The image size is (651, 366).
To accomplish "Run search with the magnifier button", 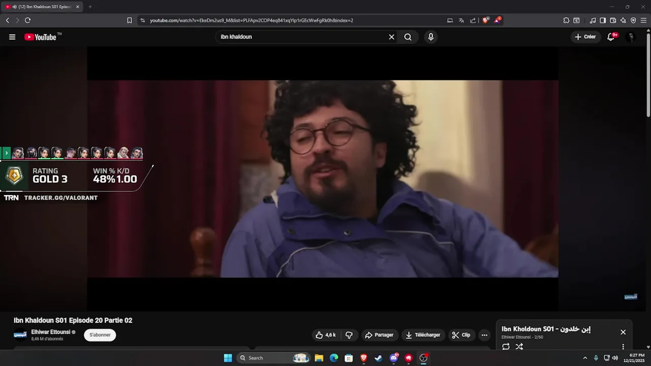I will point(408,37).
